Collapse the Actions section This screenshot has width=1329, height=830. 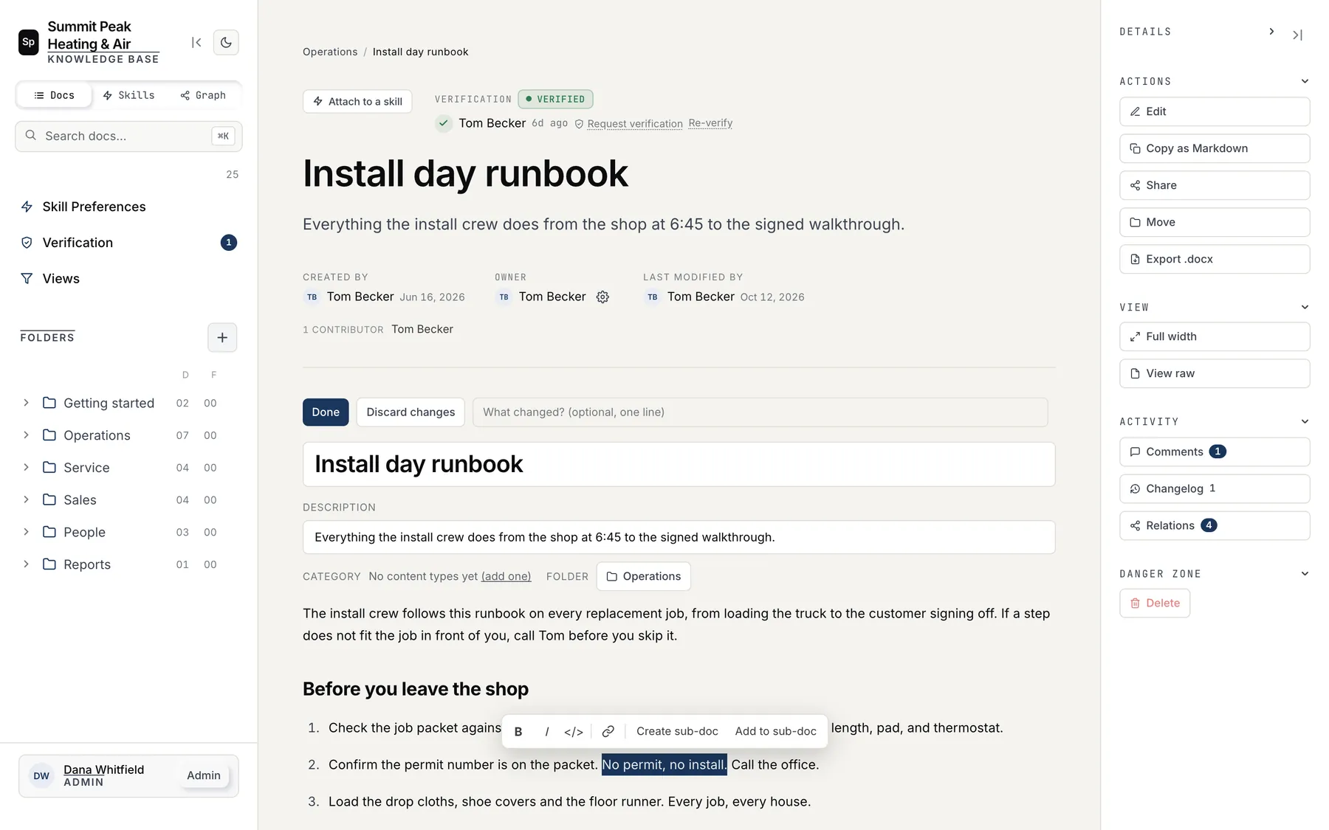tap(1305, 81)
